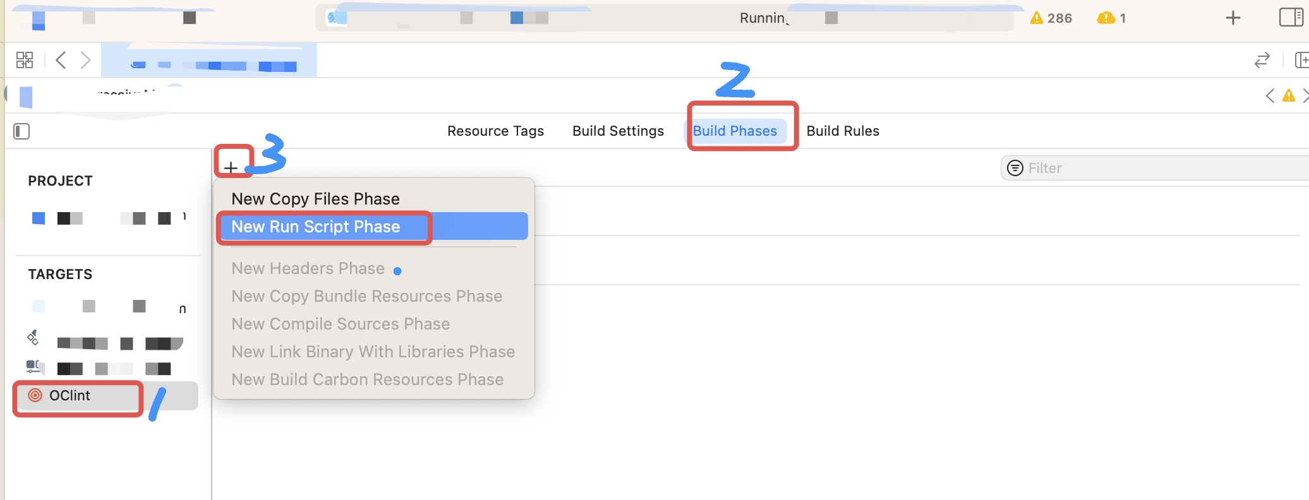This screenshot has width=1309, height=500.
Task: Open the Build Phases tab
Action: pos(735,131)
